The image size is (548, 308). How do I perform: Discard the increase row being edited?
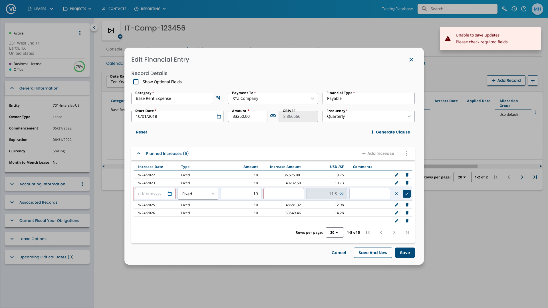pyautogui.click(x=396, y=194)
